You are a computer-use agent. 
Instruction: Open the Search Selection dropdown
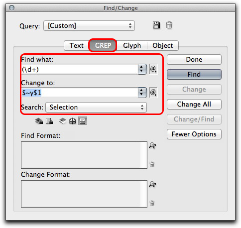click(96, 108)
